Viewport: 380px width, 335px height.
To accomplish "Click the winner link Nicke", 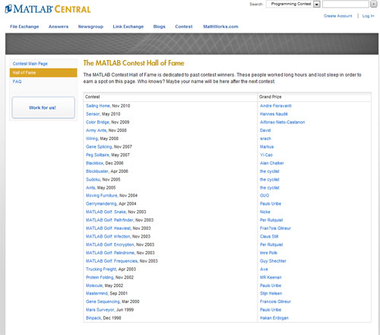I will pos(265,212).
